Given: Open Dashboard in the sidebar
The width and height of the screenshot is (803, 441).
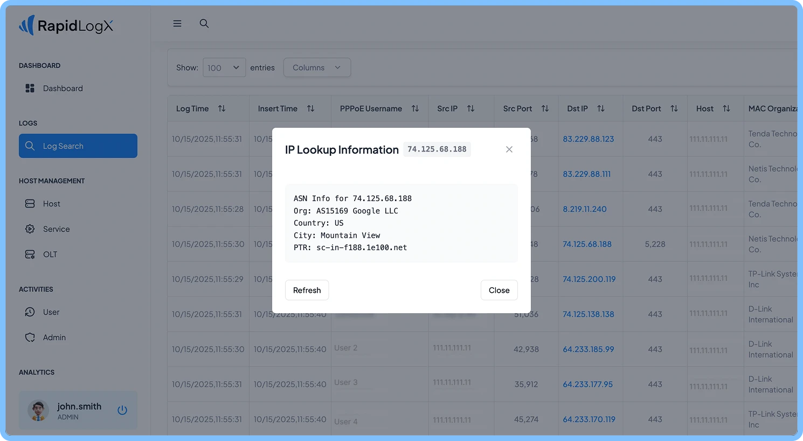Looking at the screenshot, I should point(63,88).
